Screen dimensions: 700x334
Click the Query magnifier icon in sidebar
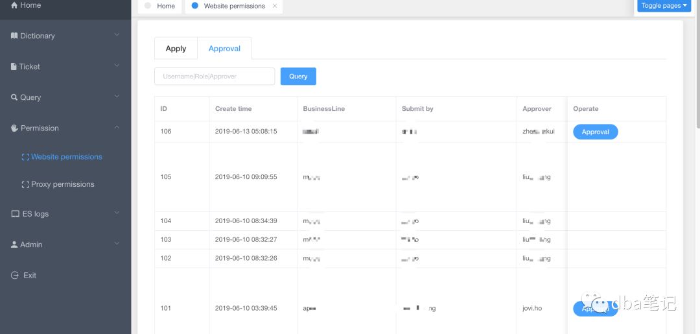(x=14, y=97)
